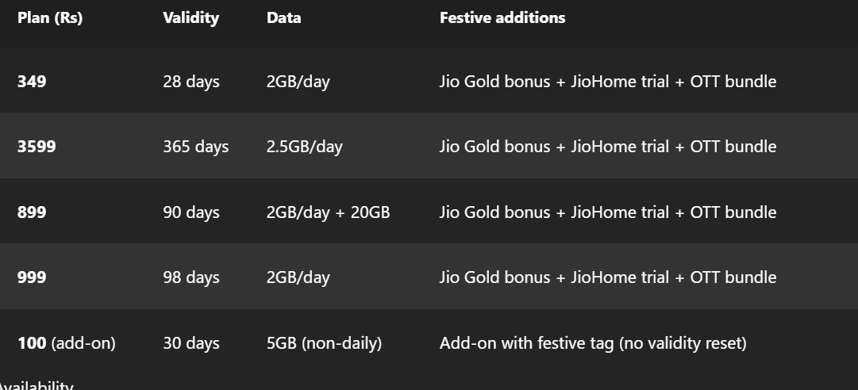Screen dimensions: 858x390
Task: Click the Validity column header
Action: coord(190,18)
